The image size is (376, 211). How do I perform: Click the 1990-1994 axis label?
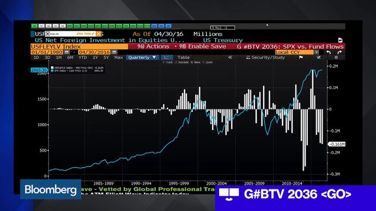(x=141, y=183)
